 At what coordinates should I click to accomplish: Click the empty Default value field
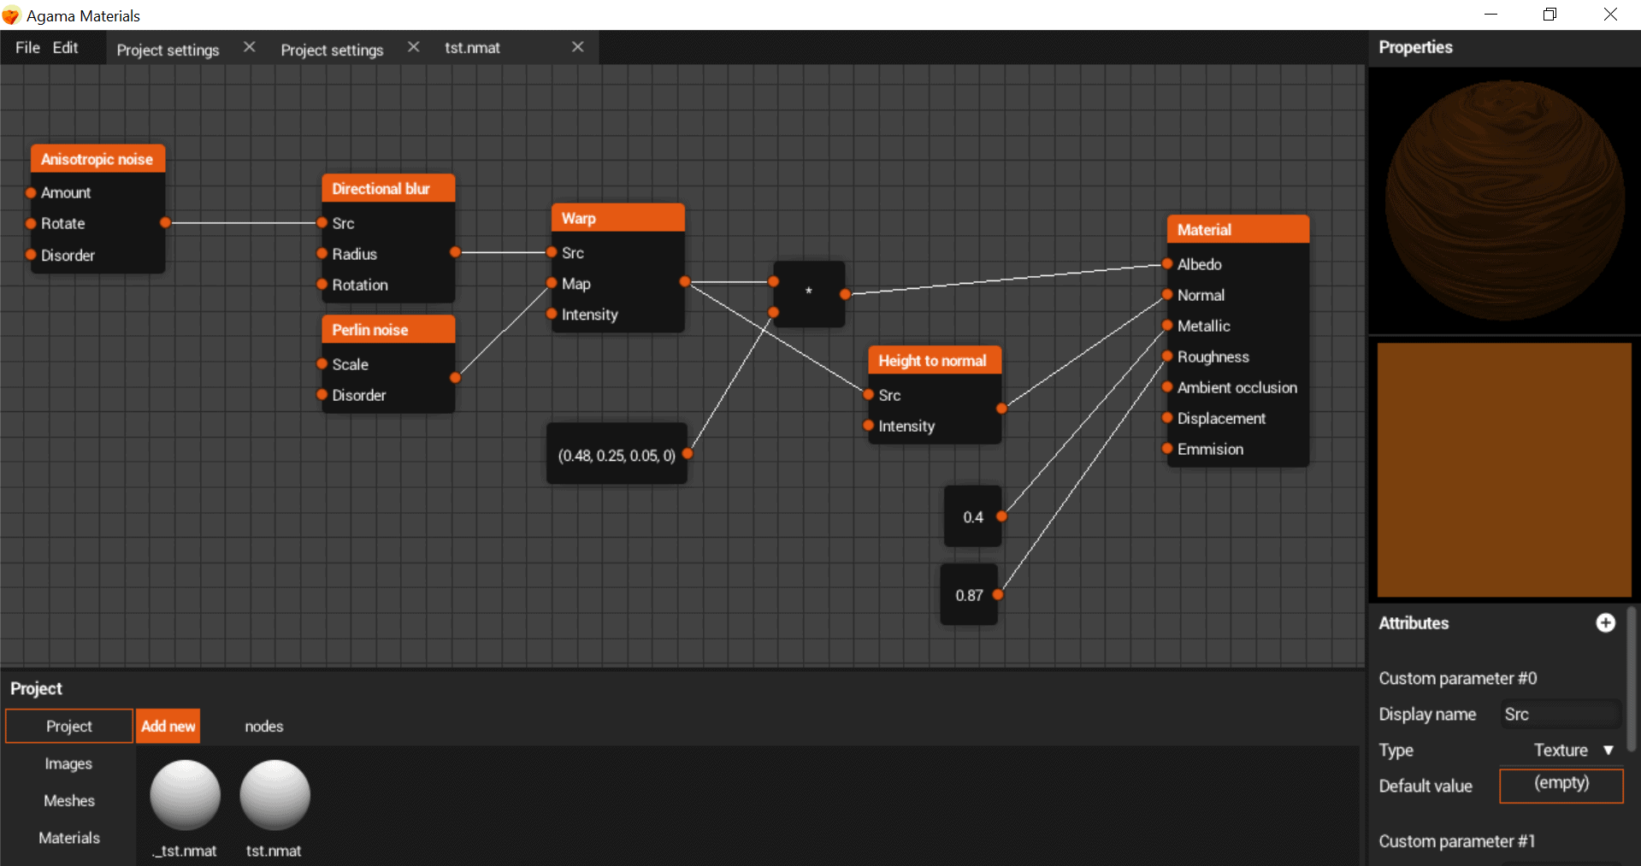pos(1561,785)
